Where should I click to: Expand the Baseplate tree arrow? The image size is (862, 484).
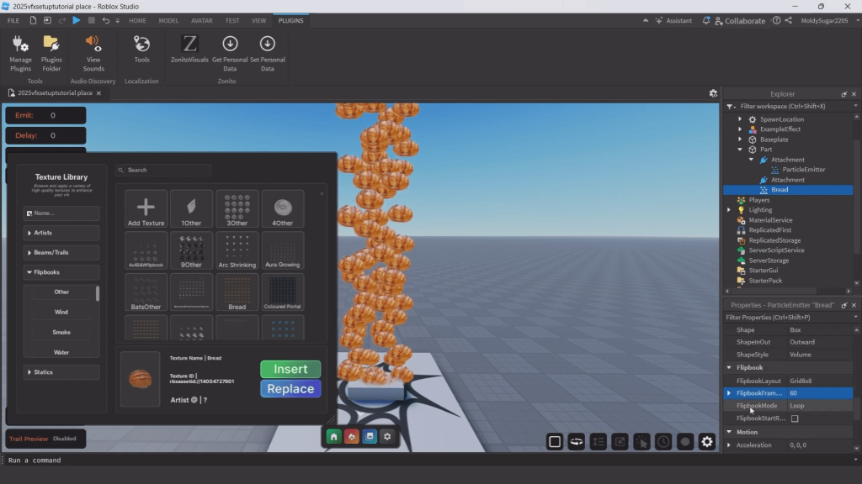739,139
